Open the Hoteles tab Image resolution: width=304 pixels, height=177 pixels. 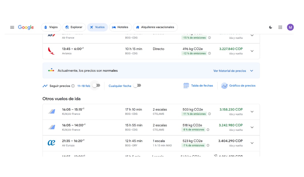[x=120, y=27]
